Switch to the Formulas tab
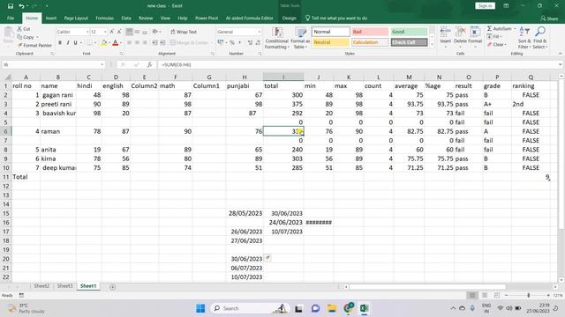The height and width of the screenshot is (317, 565). point(104,18)
